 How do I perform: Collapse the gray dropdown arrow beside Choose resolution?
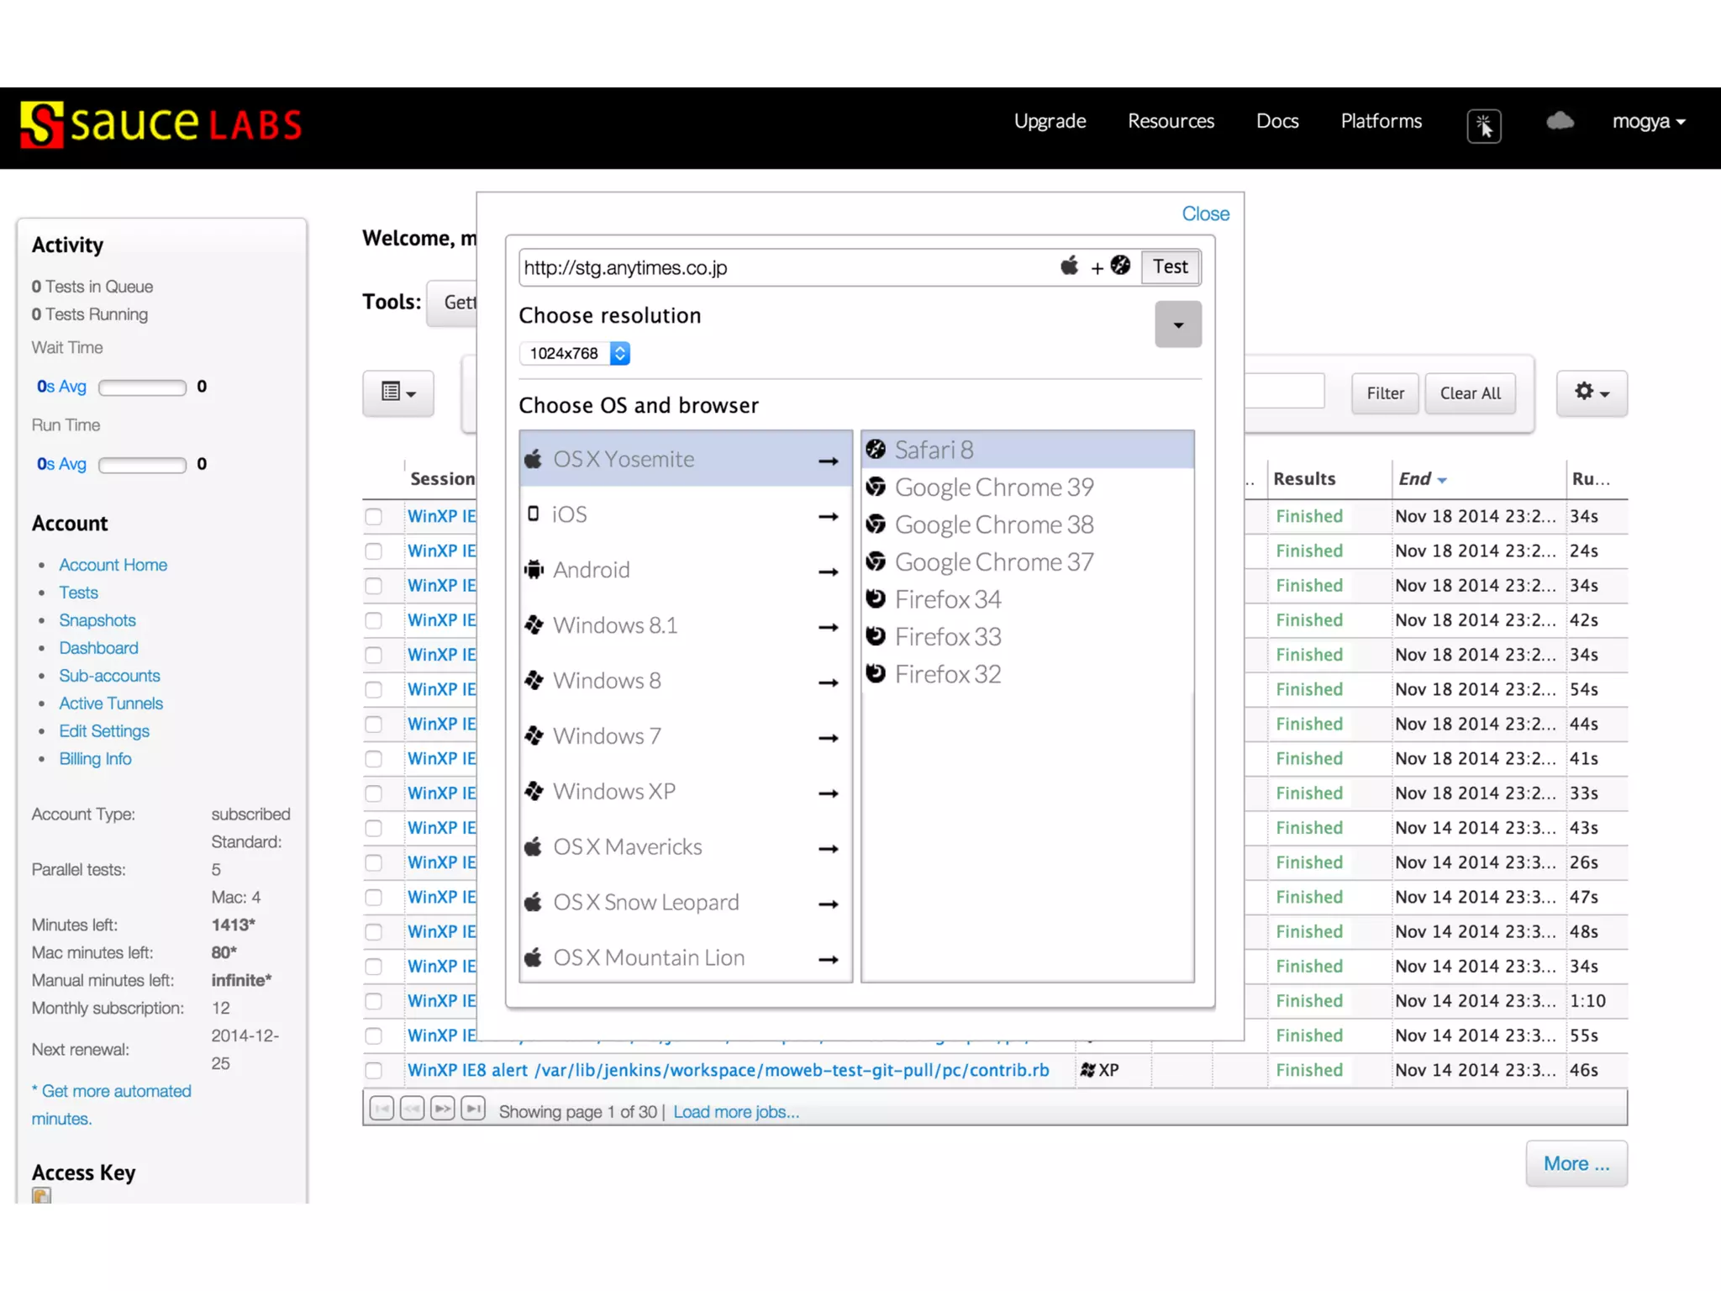click(1177, 324)
